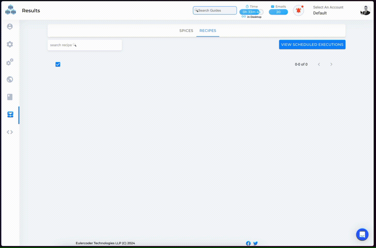
Task: Open the Select An Account dropdown
Action: click(x=328, y=10)
